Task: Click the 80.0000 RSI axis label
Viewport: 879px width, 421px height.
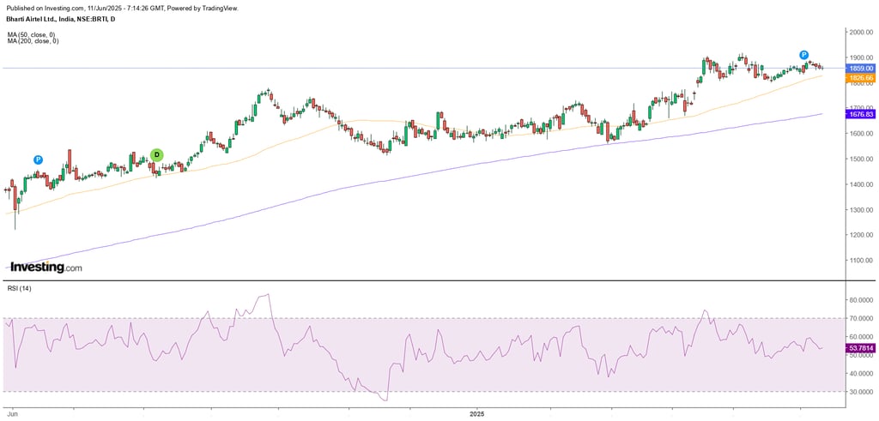Action: click(x=862, y=300)
